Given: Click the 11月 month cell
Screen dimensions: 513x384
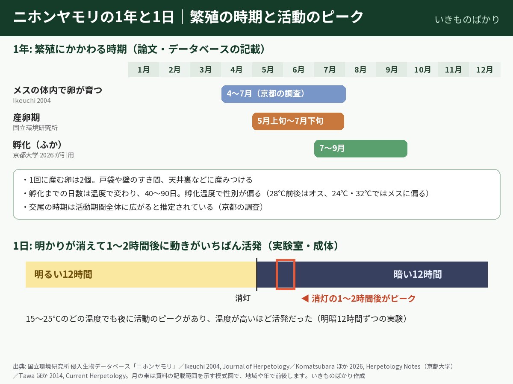Looking at the screenshot, I should [x=454, y=70].
